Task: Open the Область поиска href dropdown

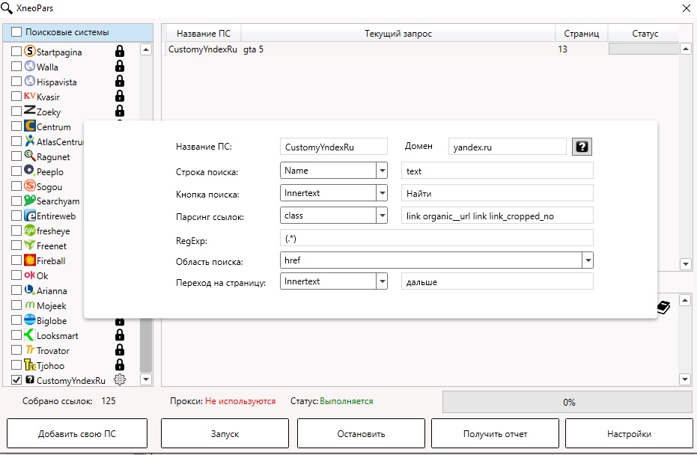Action: click(588, 260)
